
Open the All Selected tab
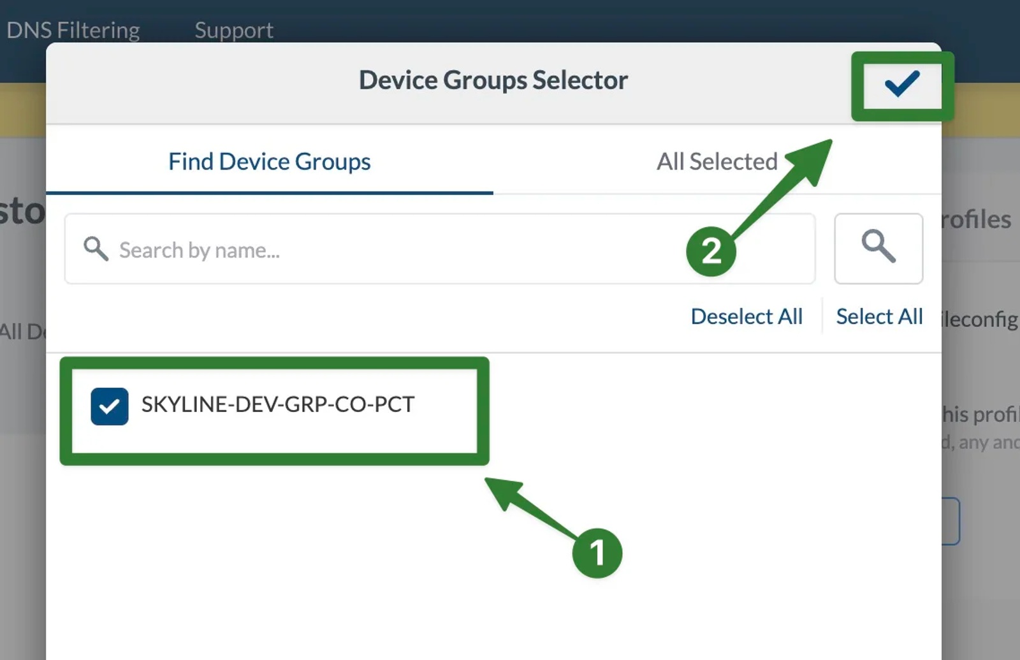coord(717,161)
